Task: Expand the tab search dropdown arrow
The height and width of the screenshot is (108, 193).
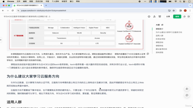Action: (x=190, y=5)
